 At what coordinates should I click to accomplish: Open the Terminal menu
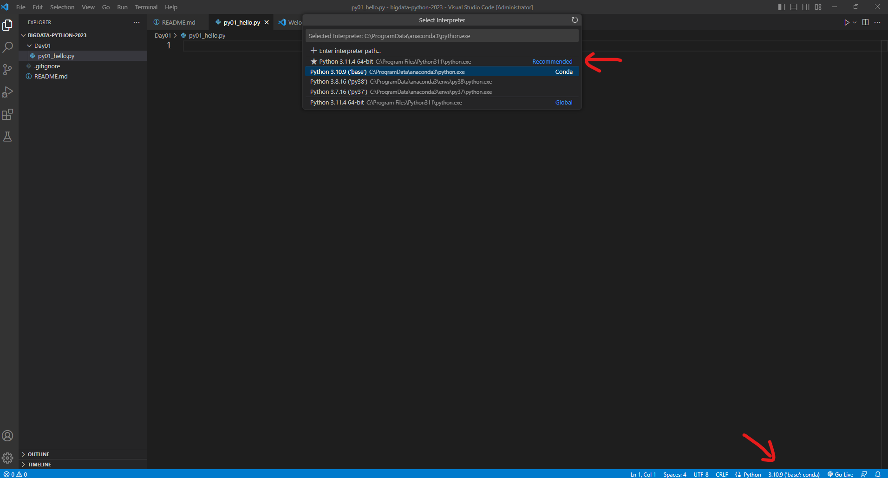146,7
